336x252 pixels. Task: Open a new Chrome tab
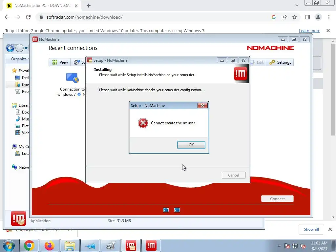coord(89,6)
